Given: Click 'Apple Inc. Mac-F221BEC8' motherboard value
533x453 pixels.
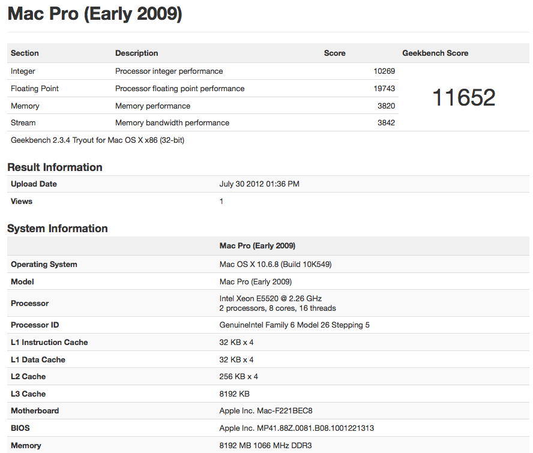Looking at the screenshot, I should point(266,410).
